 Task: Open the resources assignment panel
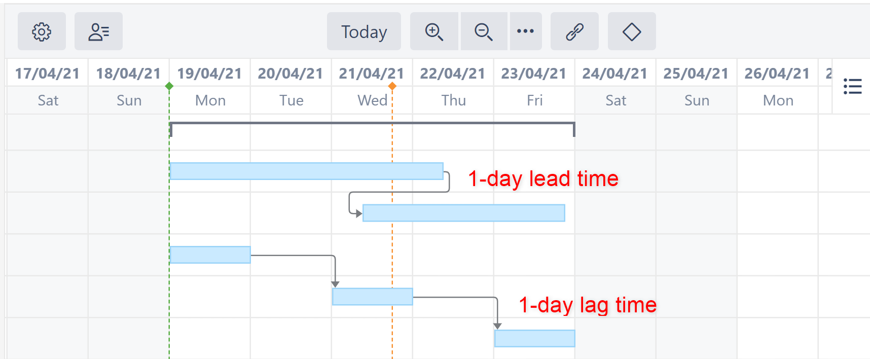coord(98,31)
